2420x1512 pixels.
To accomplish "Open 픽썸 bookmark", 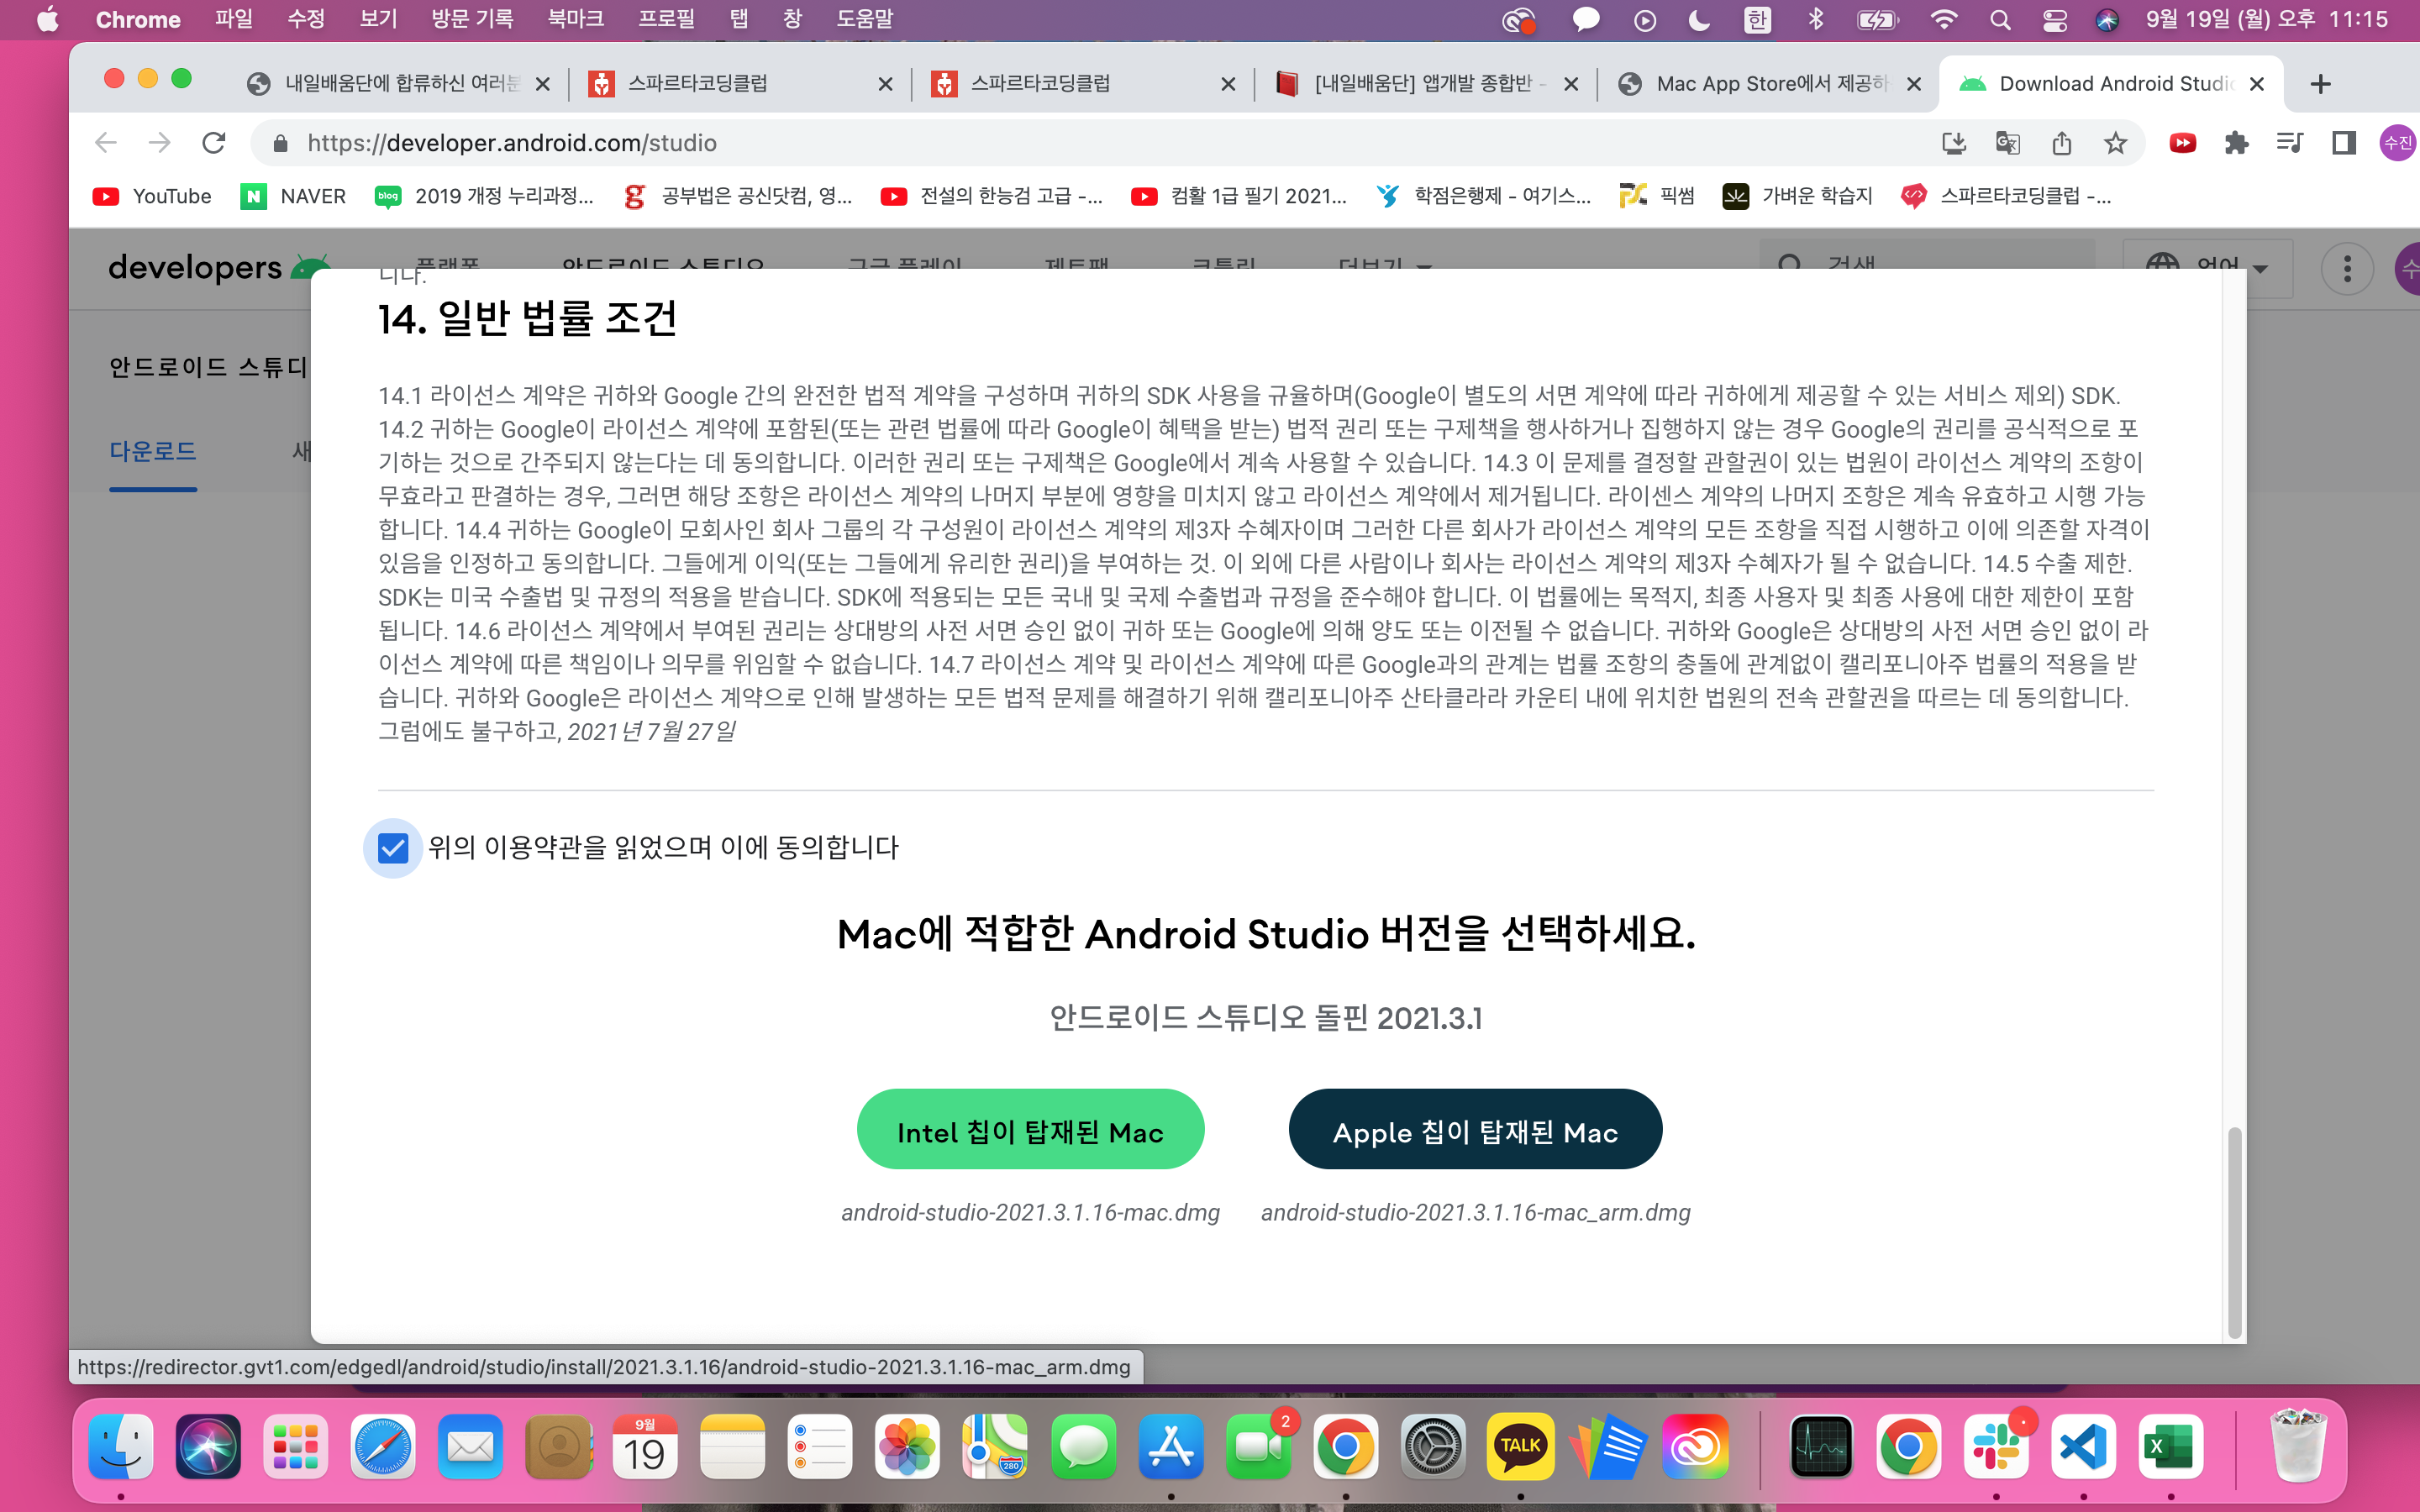I will pyautogui.click(x=1657, y=196).
